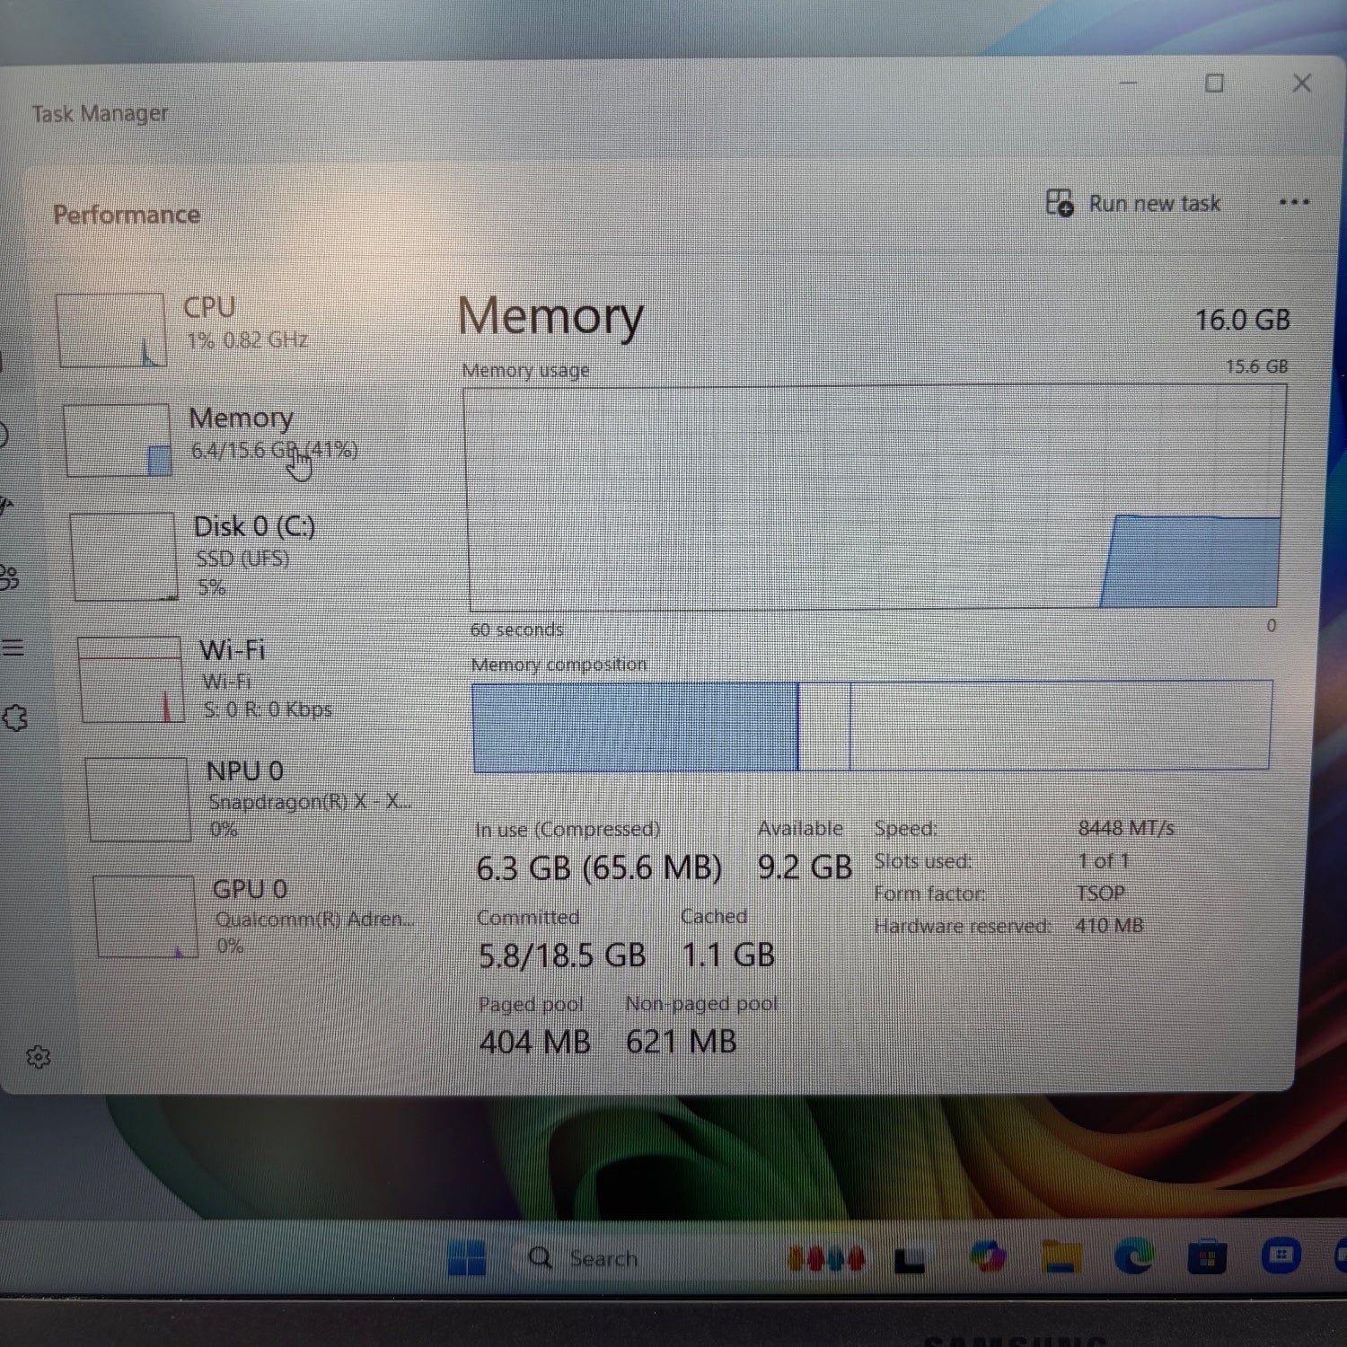Expand the three-dot more options menu
The image size is (1347, 1347).
pos(1293,202)
